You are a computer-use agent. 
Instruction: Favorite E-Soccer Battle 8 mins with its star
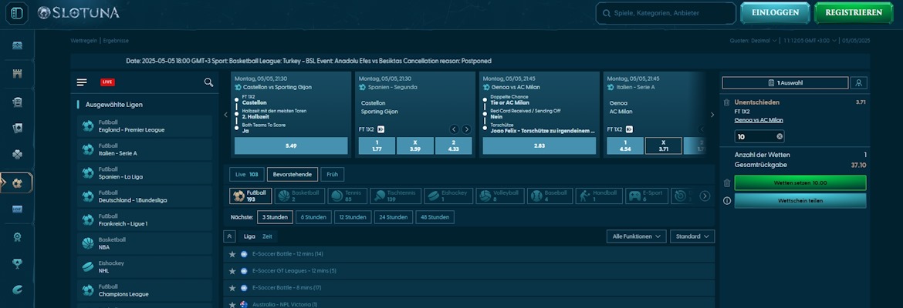tap(232, 287)
